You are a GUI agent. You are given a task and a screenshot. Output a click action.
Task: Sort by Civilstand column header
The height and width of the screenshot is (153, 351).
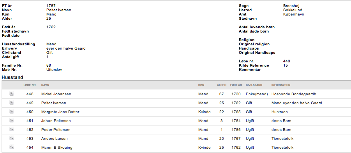pyautogui.click(x=254, y=85)
